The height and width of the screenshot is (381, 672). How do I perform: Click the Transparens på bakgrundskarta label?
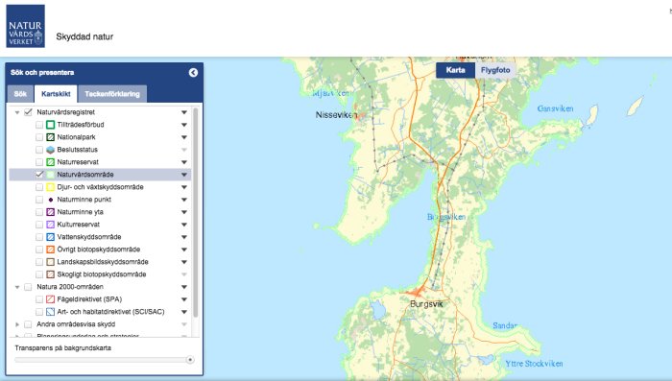pyautogui.click(x=63, y=348)
